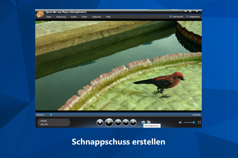Image resolution: width=238 pixels, height=158 pixels.
Task: Click the shopping cart icon
Action: (x=171, y=17)
